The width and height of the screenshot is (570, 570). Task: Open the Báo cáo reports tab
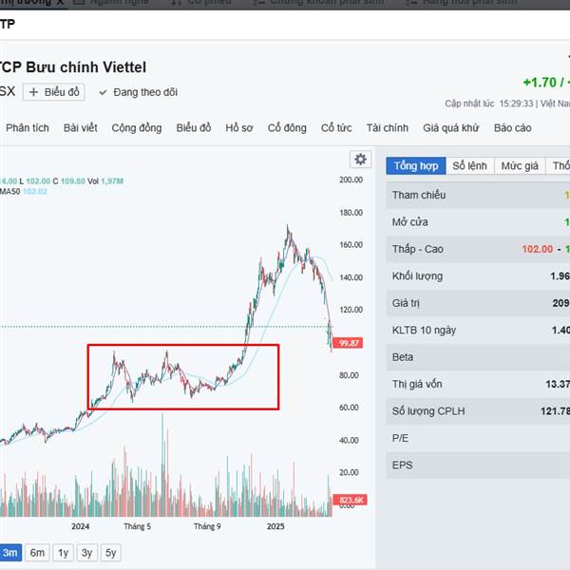(513, 127)
